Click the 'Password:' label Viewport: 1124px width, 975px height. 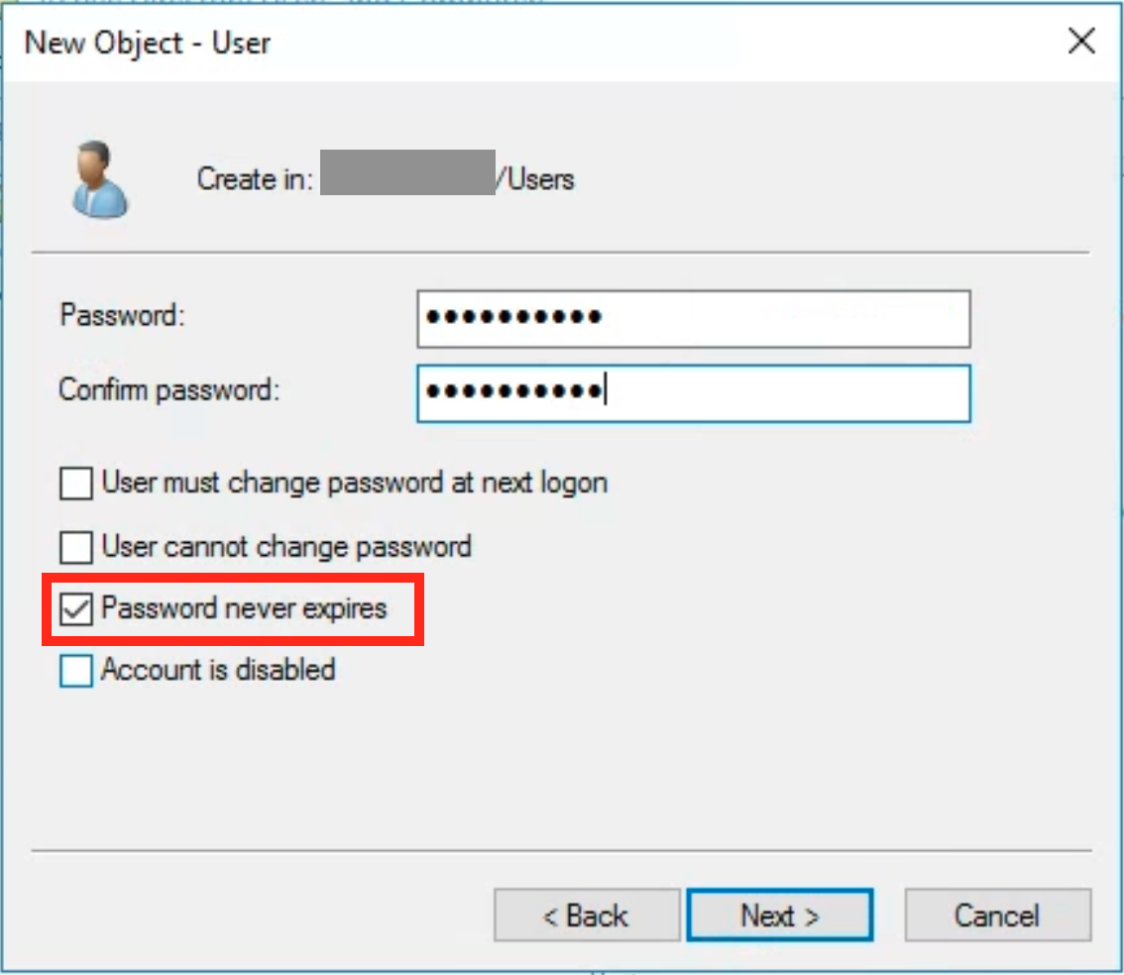[109, 313]
